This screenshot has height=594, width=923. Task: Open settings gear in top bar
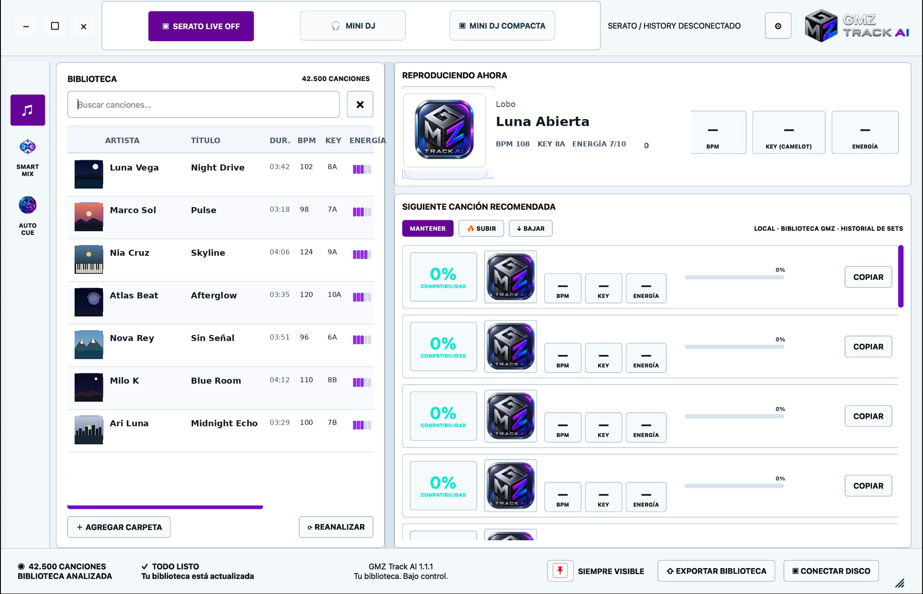778,26
